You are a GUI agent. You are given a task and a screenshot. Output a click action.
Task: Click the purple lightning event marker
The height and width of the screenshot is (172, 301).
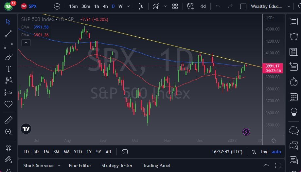(x=246, y=132)
